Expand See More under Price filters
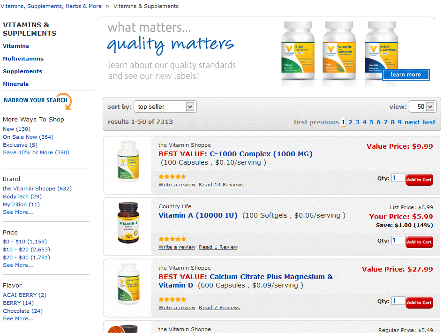Viewport: 443px width, 333px height. pos(18,265)
